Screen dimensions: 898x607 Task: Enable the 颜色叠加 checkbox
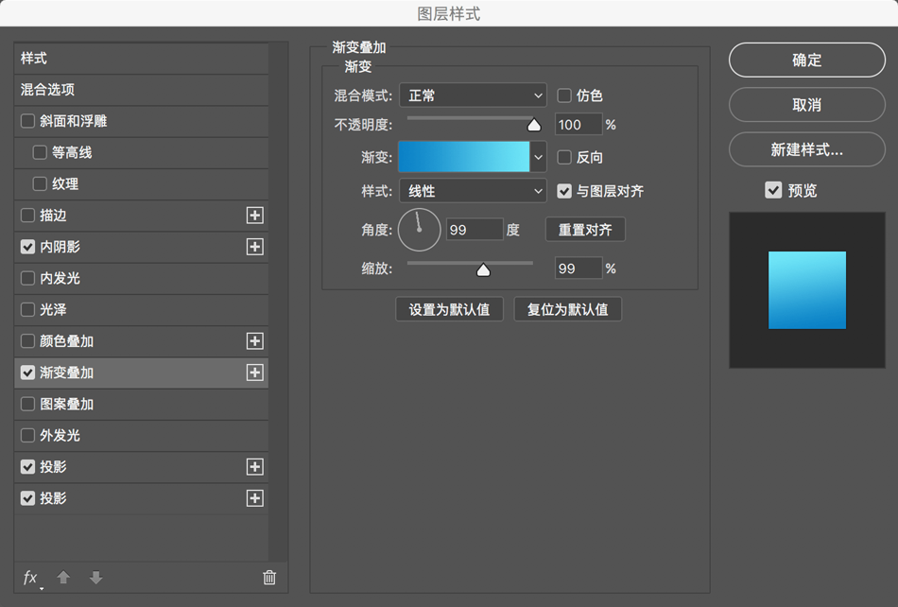pos(27,341)
